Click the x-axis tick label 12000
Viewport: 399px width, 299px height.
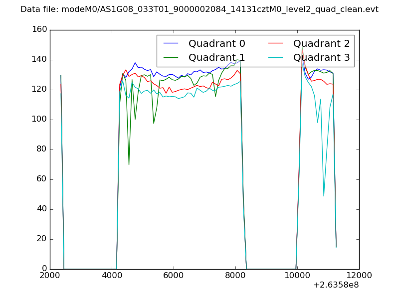[359, 275]
